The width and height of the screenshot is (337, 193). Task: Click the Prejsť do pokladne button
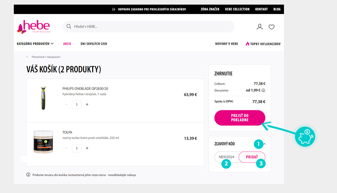point(240,118)
